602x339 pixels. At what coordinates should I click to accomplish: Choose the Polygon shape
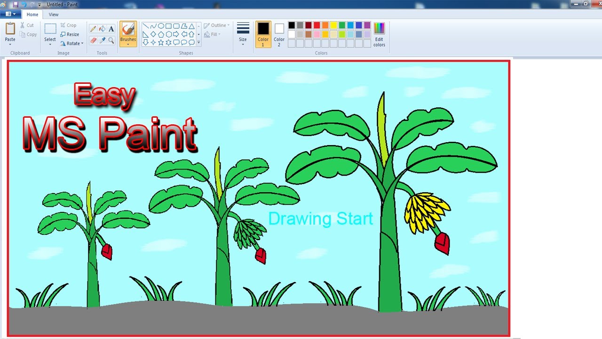[x=184, y=26]
